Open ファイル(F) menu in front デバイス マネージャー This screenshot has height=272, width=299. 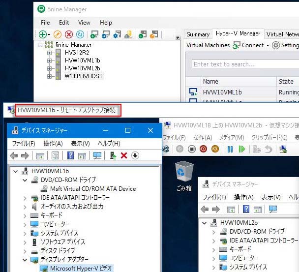point(24,144)
